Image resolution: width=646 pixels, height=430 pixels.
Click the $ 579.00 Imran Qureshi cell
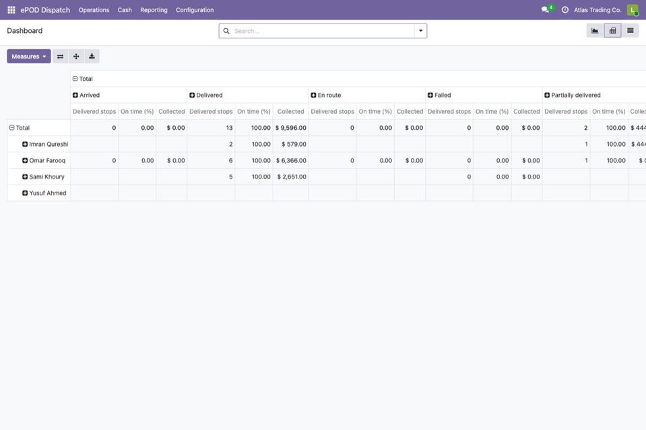coord(291,145)
